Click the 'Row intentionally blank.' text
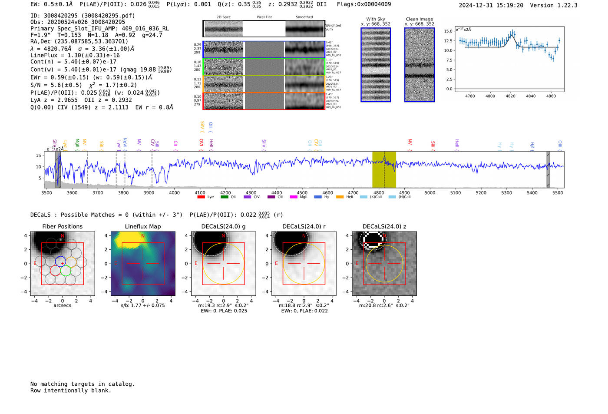The height and width of the screenshot is (414, 608). [x=71, y=391]
